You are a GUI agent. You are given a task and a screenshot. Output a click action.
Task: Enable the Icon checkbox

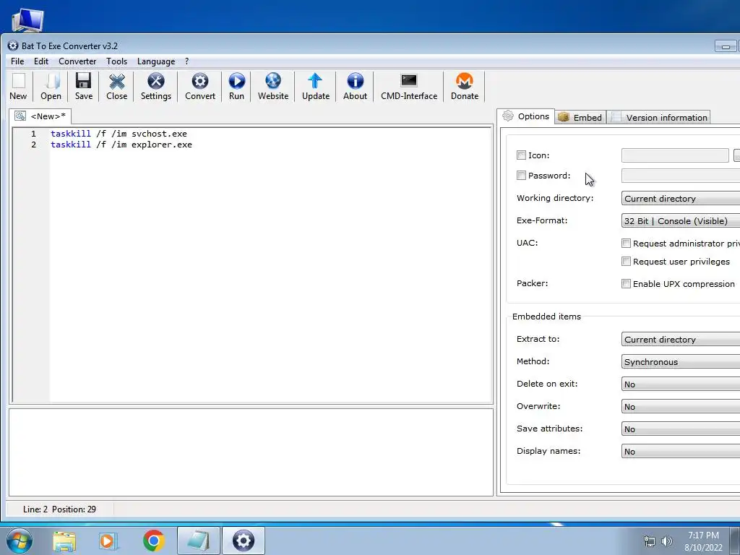pyautogui.click(x=521, y=155)
